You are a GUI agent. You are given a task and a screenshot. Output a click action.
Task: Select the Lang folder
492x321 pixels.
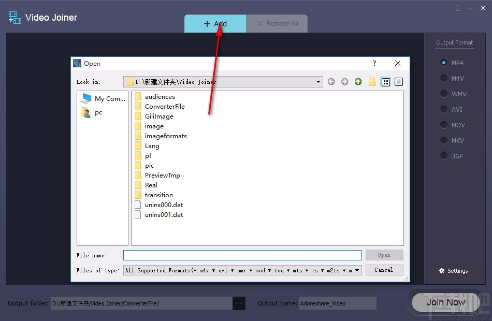(147, 146)
